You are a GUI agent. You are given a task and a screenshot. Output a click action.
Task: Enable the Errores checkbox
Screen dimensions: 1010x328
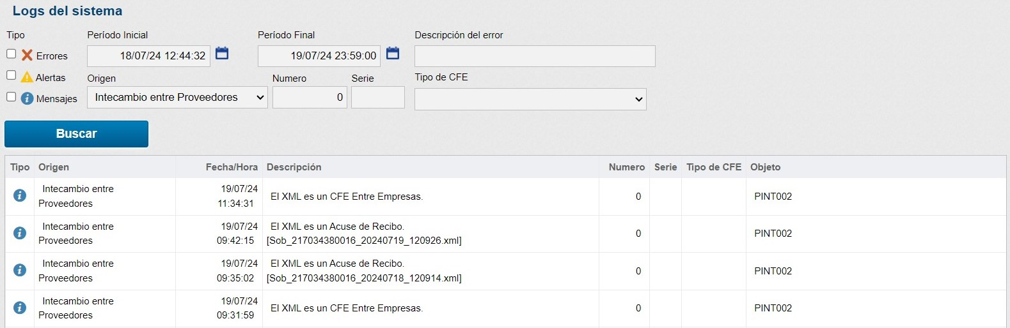11,54
